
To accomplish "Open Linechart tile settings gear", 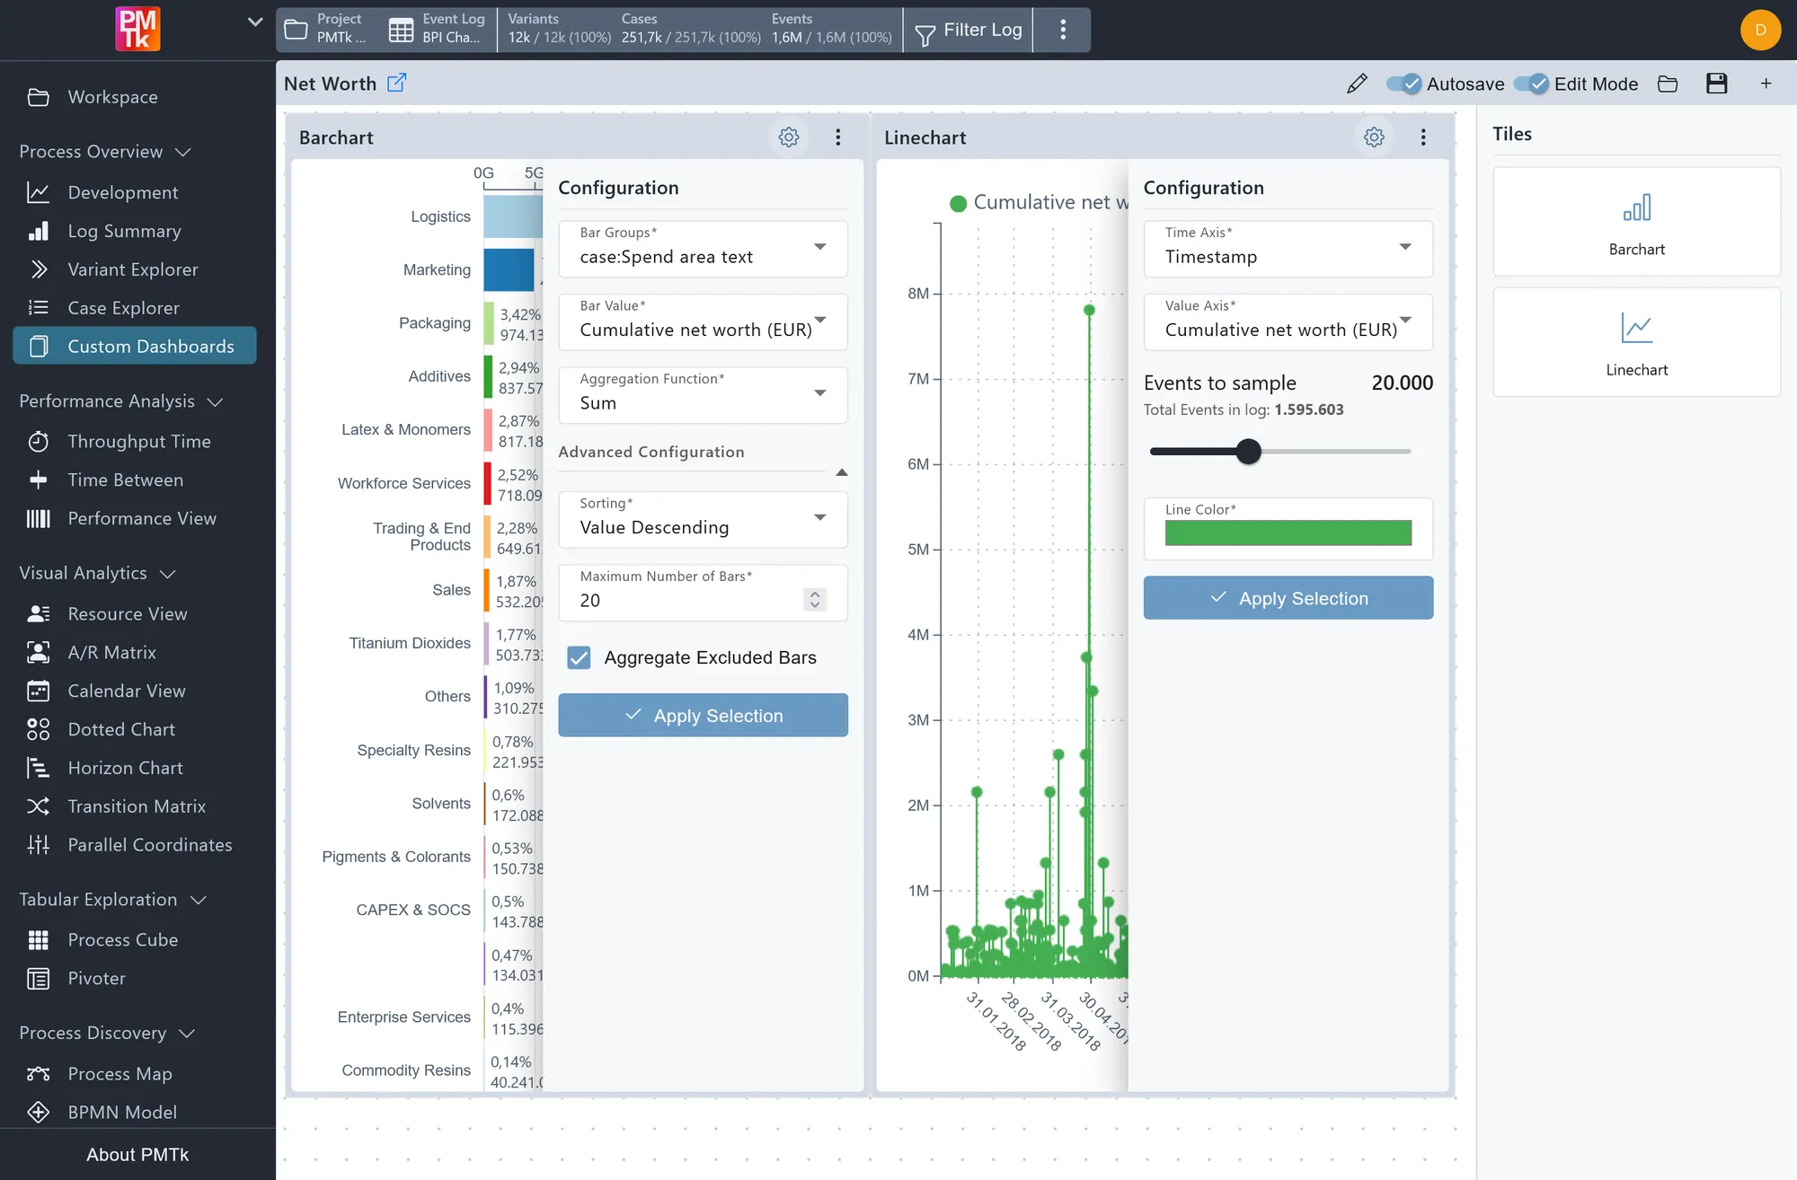I will click(x=1374, y=137).
